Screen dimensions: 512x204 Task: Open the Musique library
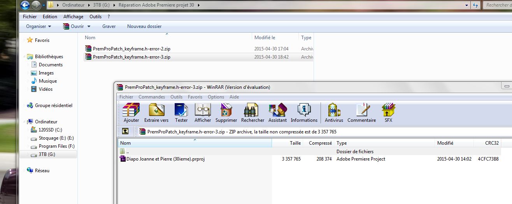tap(48, 81)
